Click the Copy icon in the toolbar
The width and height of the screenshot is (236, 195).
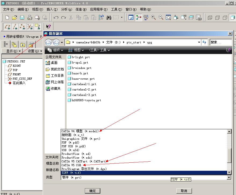(79, 18)
